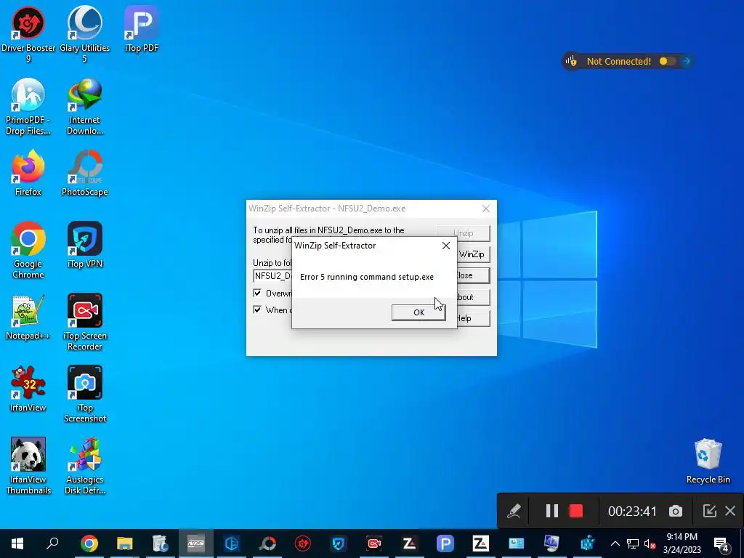Image resolution: width=744 pixels, height=558 pixels.
Task: Collapse the recorder toolbar with the arrow-box icon
Action: tap(709, 511)
